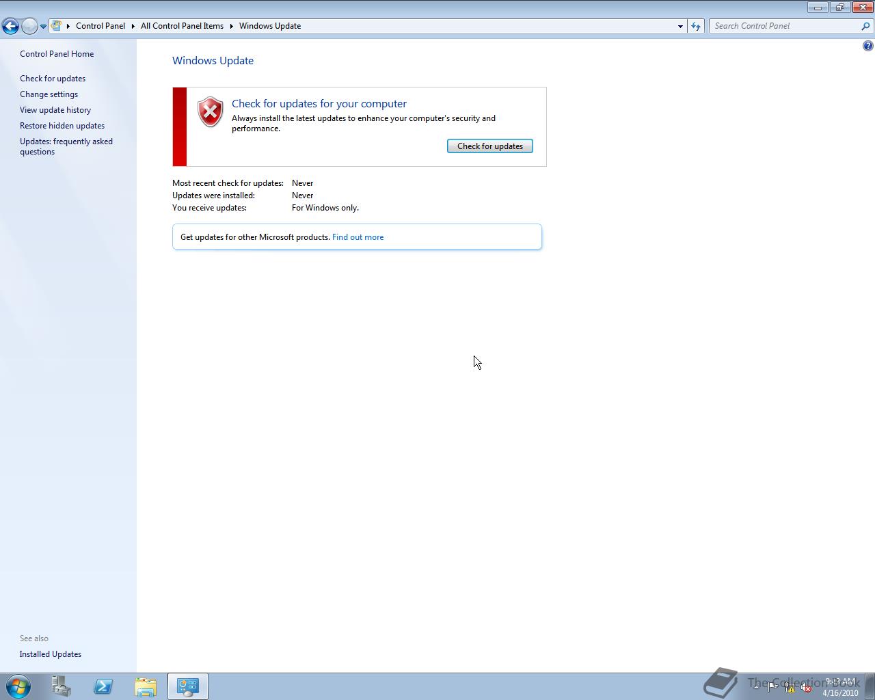Viewport: 875px width, 700px height.
Task: Open Windows Explorer folder on taskbar
Action: 146,686
